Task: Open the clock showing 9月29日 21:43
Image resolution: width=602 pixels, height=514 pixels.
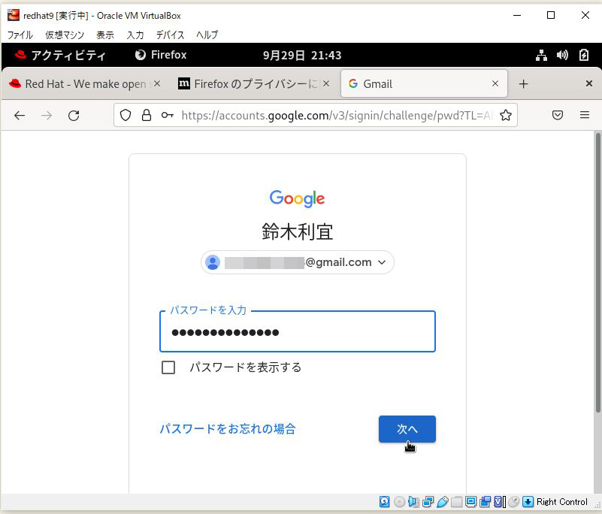Action: tap(302, 56)
